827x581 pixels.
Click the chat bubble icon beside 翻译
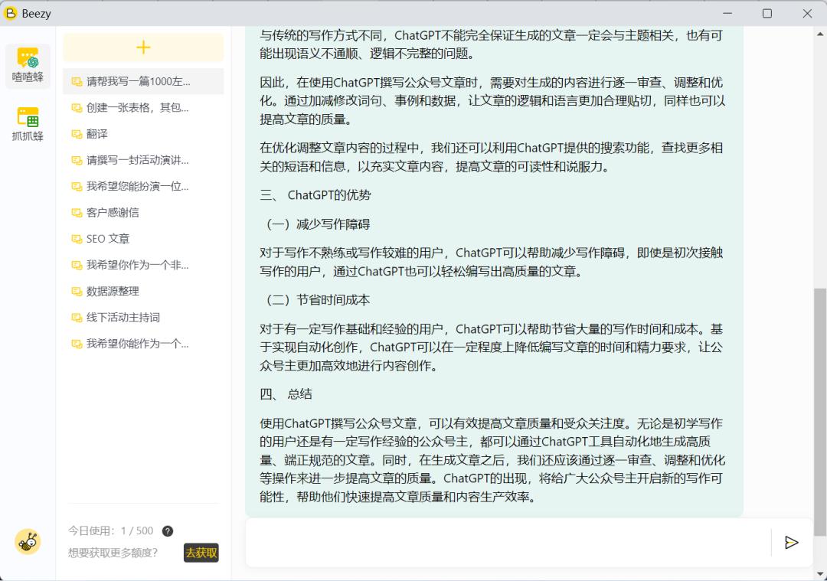(x=75, y=134)
